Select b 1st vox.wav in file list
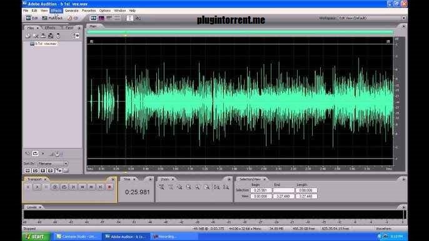The image size is (429, 241). coord(44,44)
